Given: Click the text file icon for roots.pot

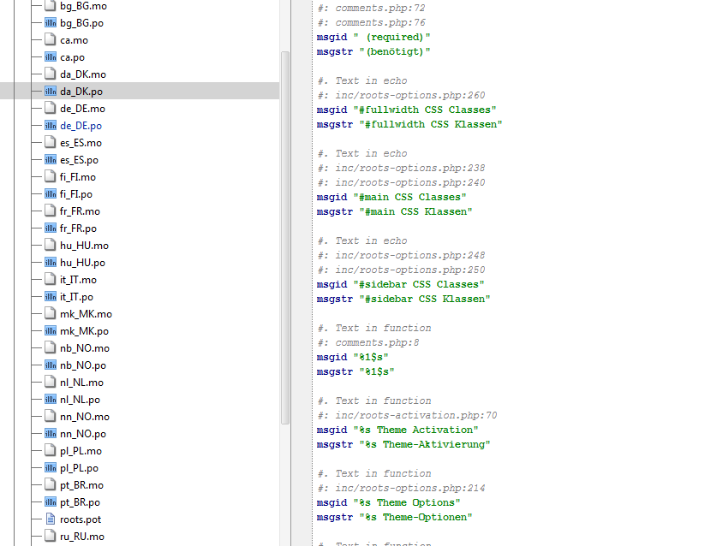Looking at the screenshot, I should pyautogui.click(x=50, y=519).
